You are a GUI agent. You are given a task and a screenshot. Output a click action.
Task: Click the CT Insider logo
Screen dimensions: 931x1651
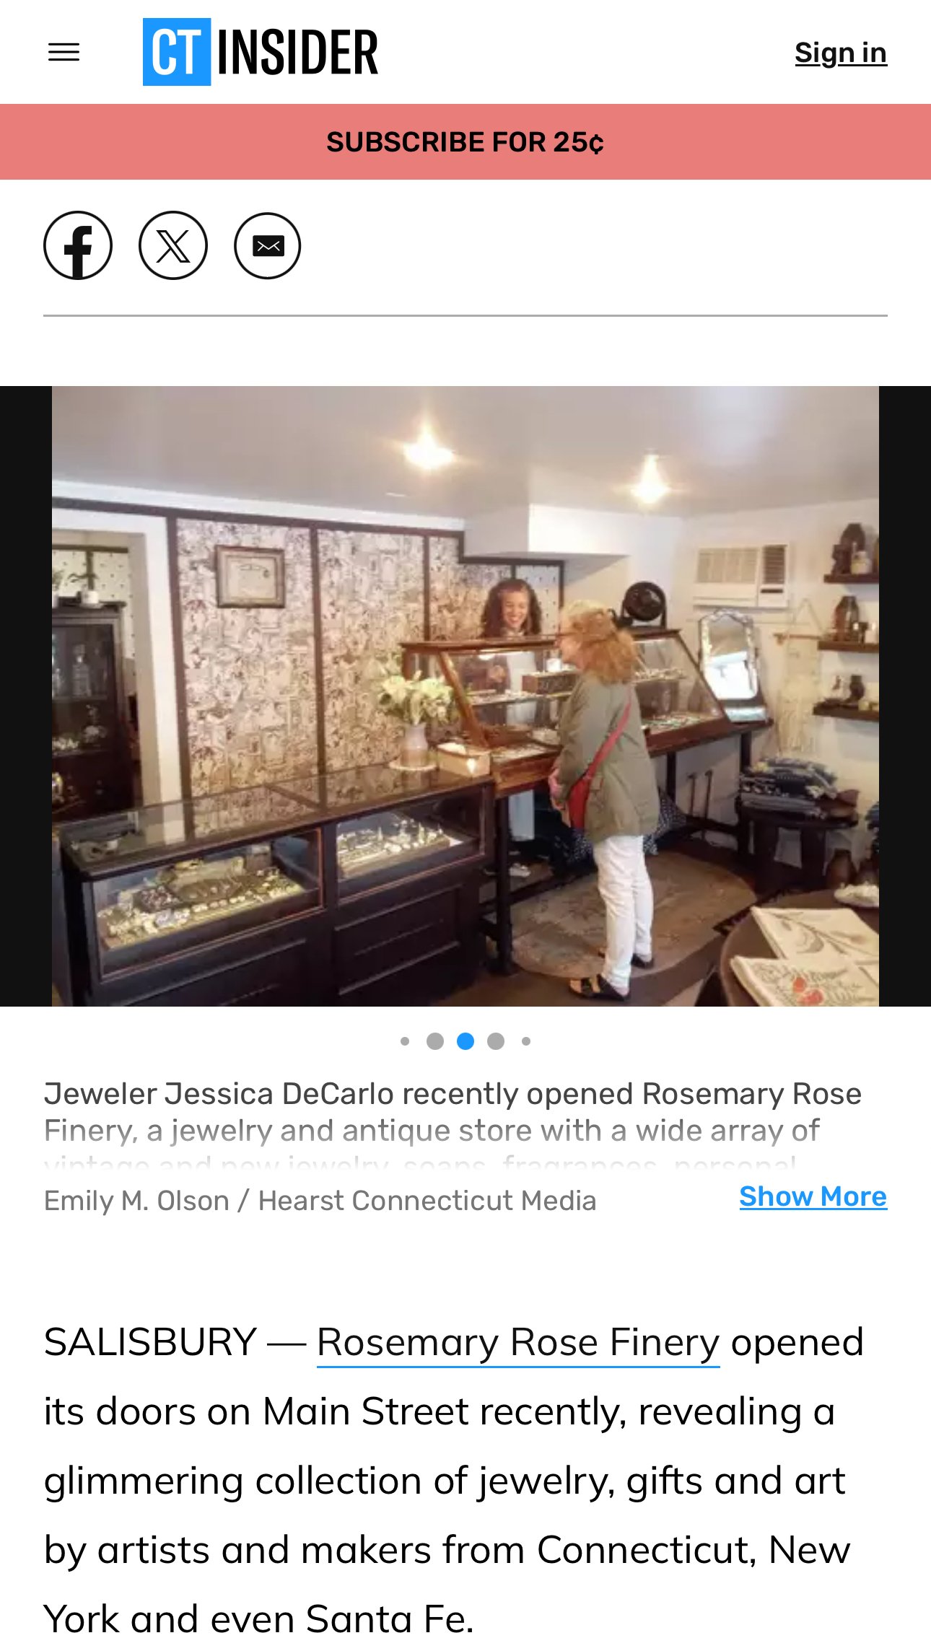coord(261,52)
